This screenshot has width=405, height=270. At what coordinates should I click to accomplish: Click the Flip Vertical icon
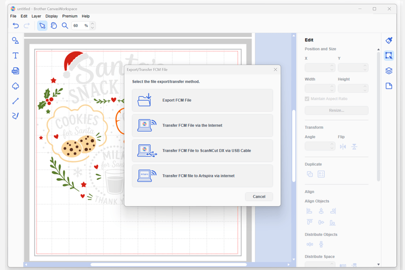(x=354, y=147)
